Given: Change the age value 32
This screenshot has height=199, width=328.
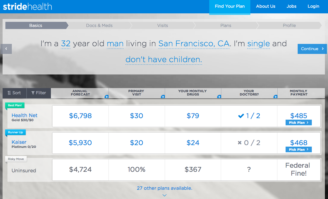Looking at the screenshot, I should 66,44.
